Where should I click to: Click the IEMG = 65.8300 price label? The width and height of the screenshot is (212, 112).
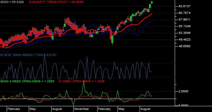pyautogui.click(x=12, y=2)
